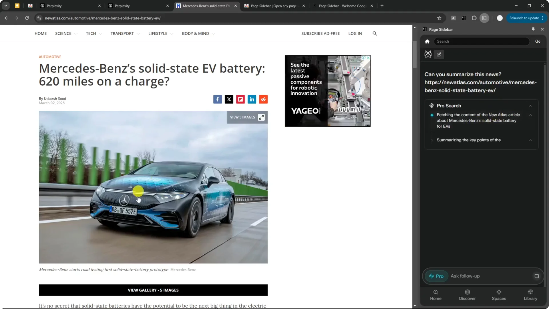Open the Library in Perplexity sidebar
This screenshot has height=309, width=549.
[x=530, y=295]
